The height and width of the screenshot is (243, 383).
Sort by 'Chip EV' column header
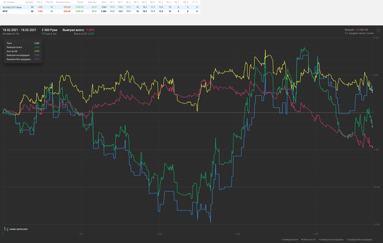coord(49,2)
